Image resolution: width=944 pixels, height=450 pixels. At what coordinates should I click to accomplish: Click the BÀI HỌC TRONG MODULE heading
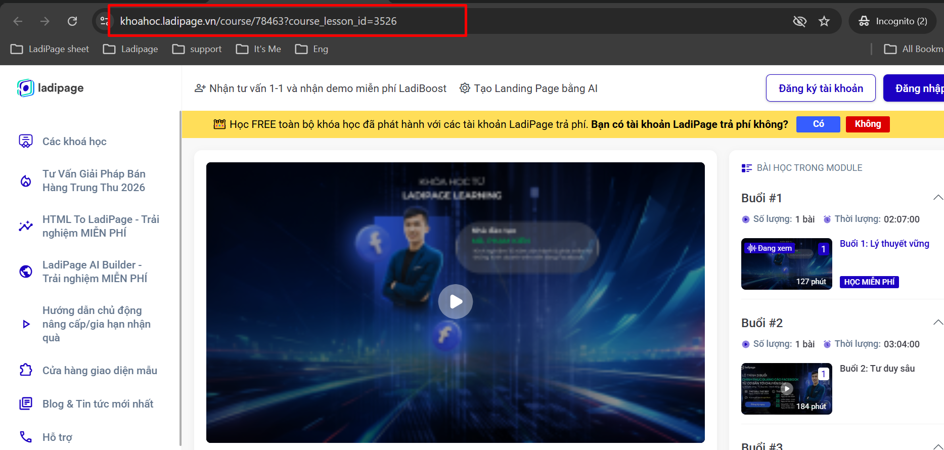(810, 168)
